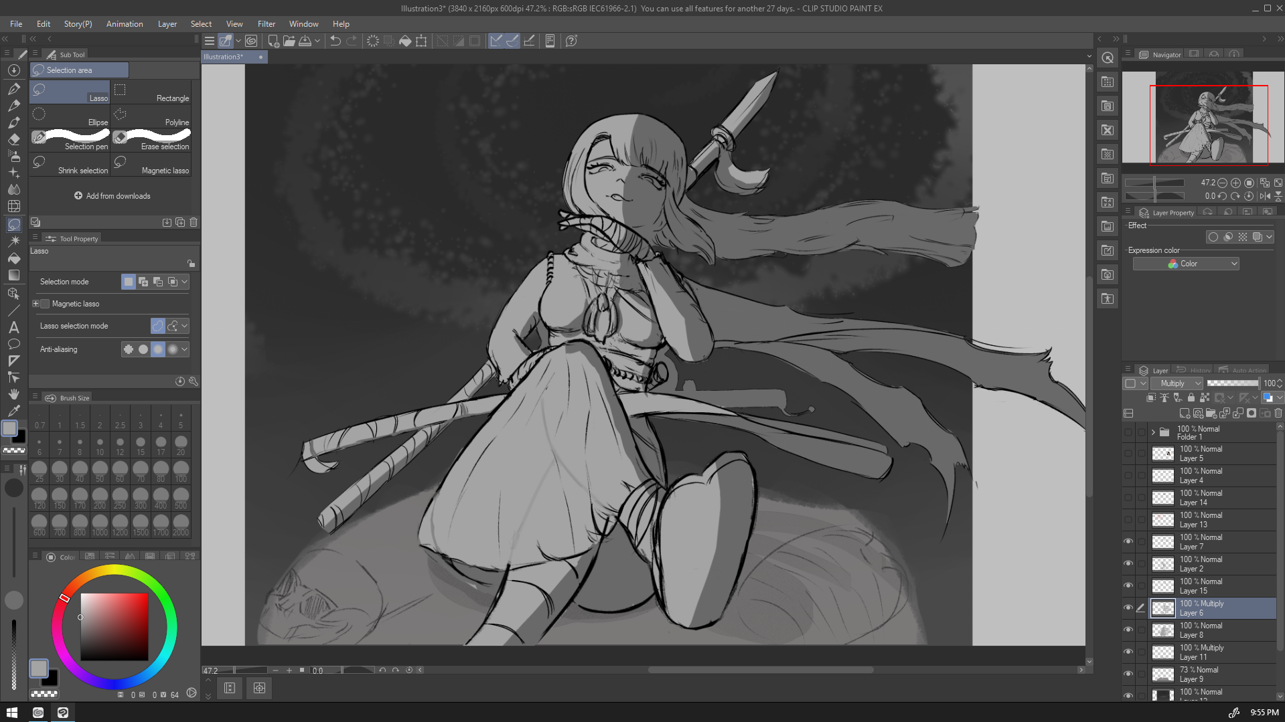The height and width of the screenshot is (722, 1285).
Task: Expand Folder 1 in the layer list
Action: (x=1153, y=432)
